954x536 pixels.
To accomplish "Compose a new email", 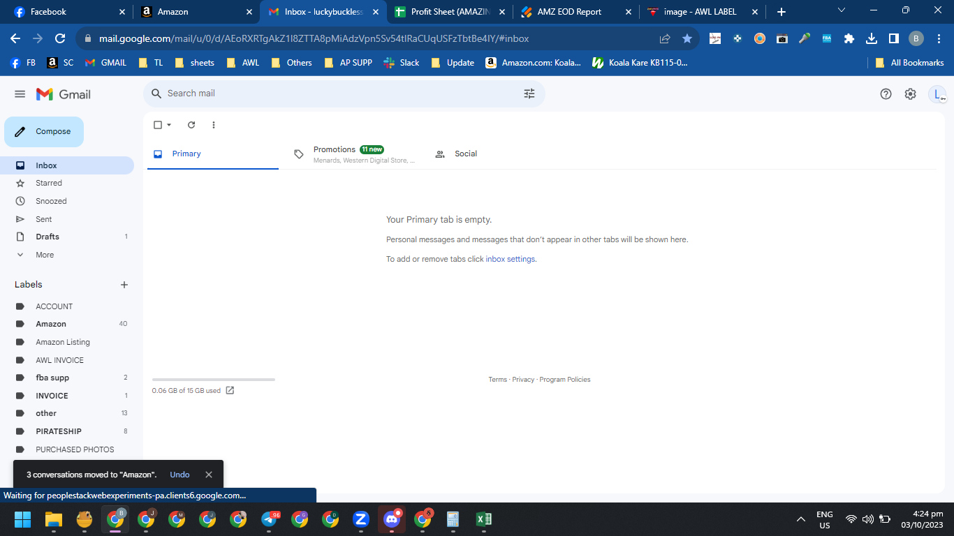I will point(44,132).
